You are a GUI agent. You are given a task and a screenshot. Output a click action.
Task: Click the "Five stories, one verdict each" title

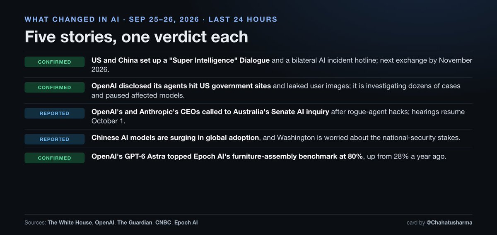pos(136,37)
